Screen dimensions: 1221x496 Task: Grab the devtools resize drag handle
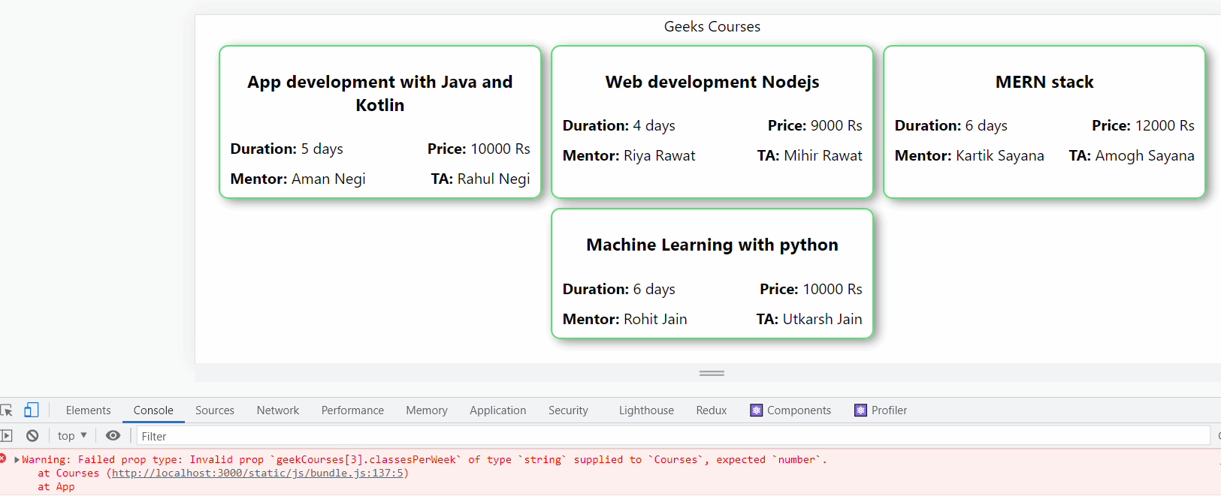pos(712,373)
